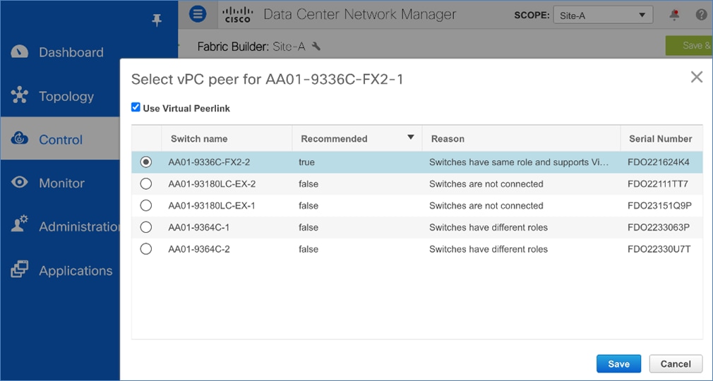Screen dimensions: 713x381
Task: Select radio button for AA01-93180LC-EX-2
Action: (146, 183)
